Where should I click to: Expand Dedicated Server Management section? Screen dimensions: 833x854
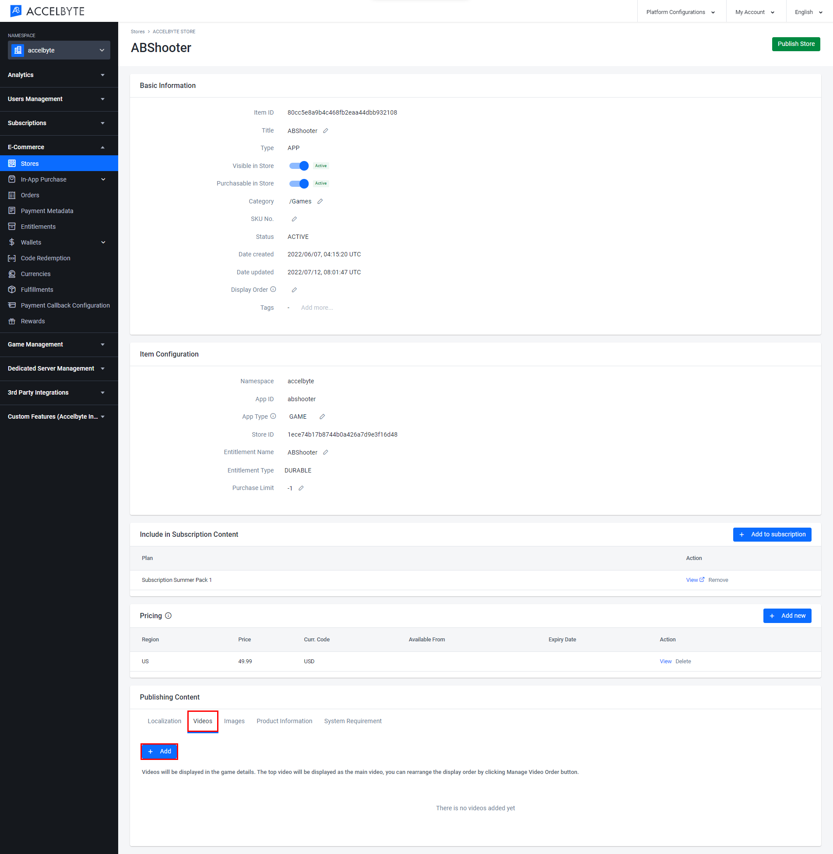tap(59, 368)
